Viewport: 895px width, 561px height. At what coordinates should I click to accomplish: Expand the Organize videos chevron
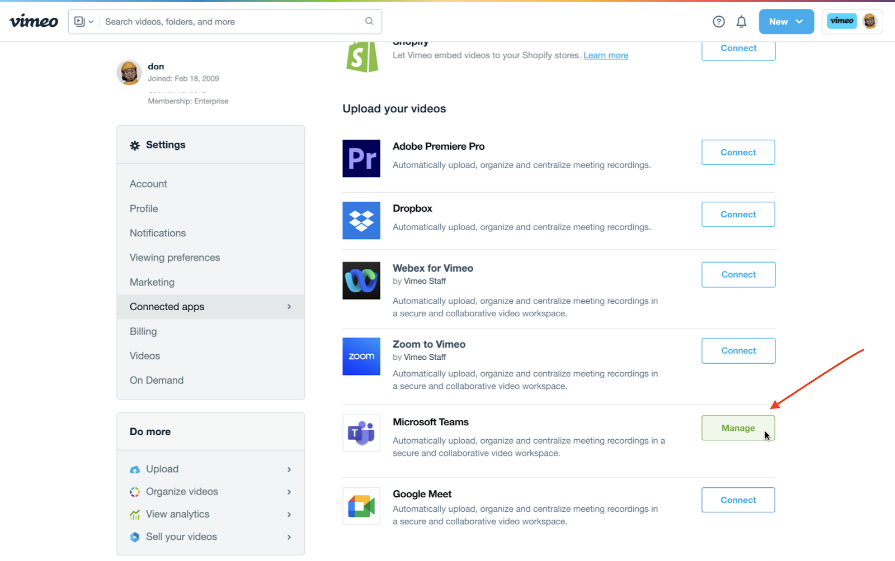289,492
